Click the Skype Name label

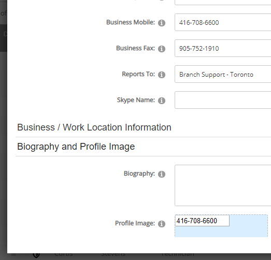click(136, 100)
